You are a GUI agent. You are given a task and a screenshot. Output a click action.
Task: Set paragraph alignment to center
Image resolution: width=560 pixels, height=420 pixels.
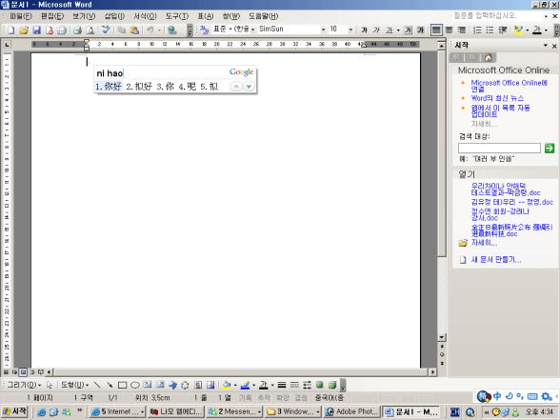tap(449, 30)
